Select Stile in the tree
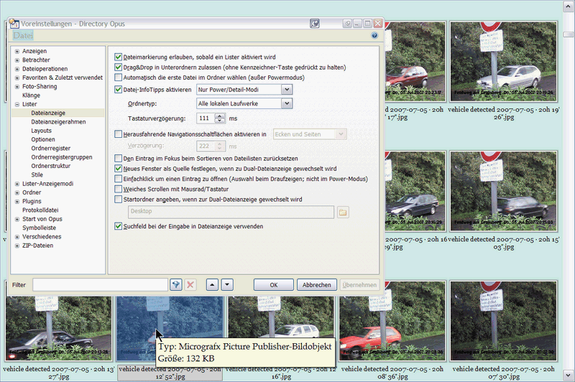This screenshot has height=382, width=575. (37, 174)
